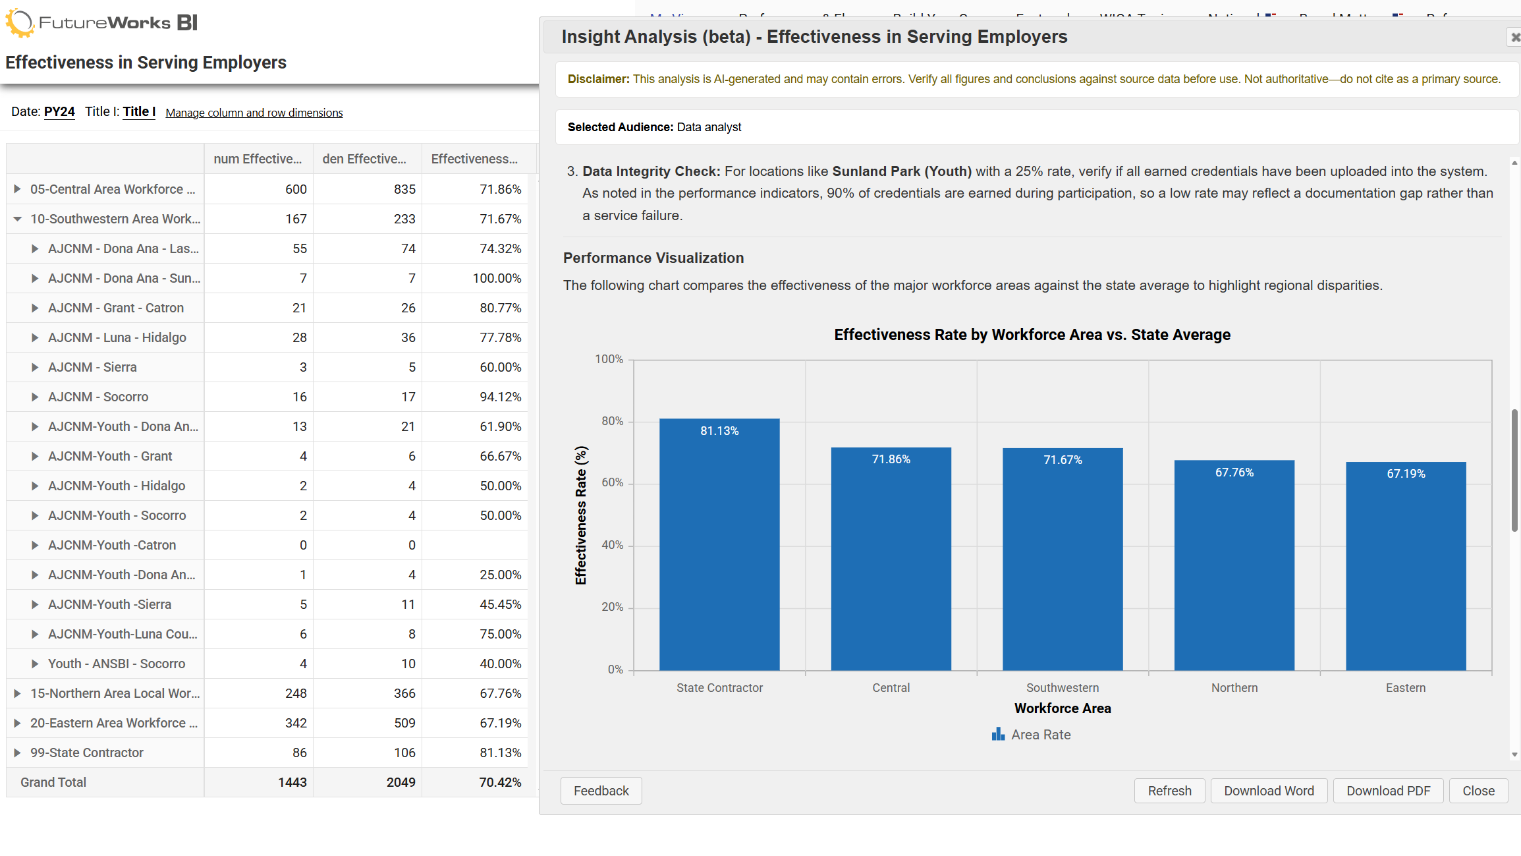
Task: Expand the 99-State Contractor row
Action: pos(17,753)
